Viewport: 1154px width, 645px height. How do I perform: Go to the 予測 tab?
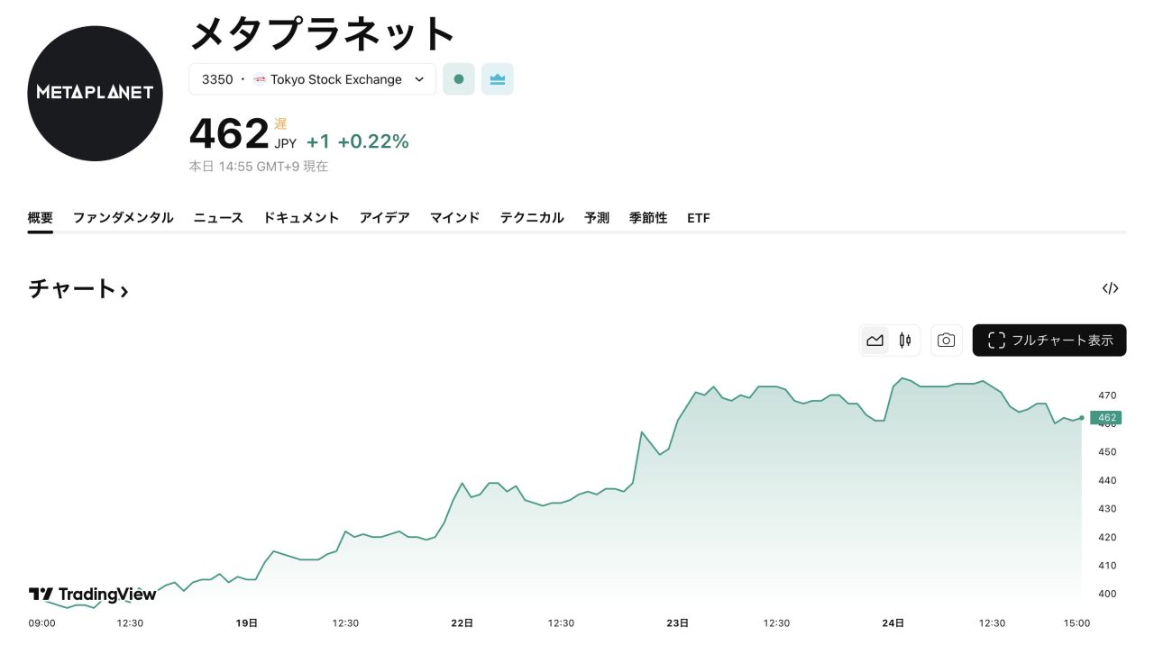pos(597,218)
